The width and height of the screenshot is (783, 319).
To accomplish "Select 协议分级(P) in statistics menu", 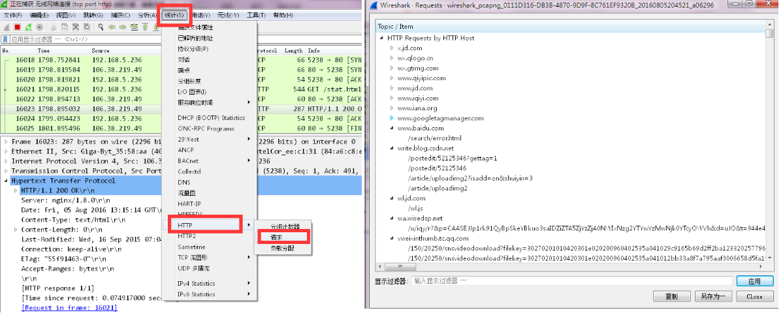I will tap(193, 49).
